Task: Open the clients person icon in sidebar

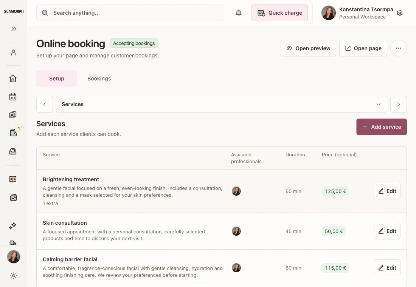Action: [x=14, y=52]
